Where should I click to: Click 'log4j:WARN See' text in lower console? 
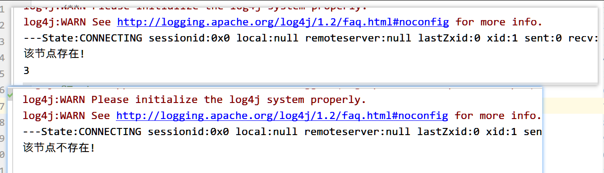66,116
